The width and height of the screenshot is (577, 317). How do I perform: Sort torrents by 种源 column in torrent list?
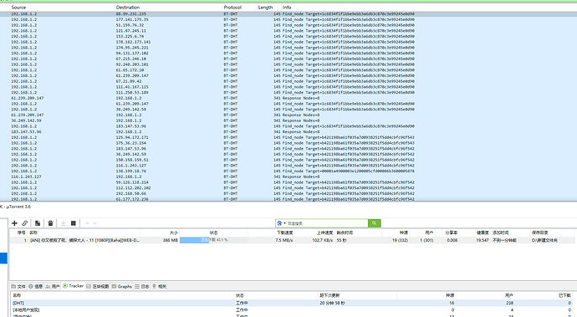click(x=404, y=233)
